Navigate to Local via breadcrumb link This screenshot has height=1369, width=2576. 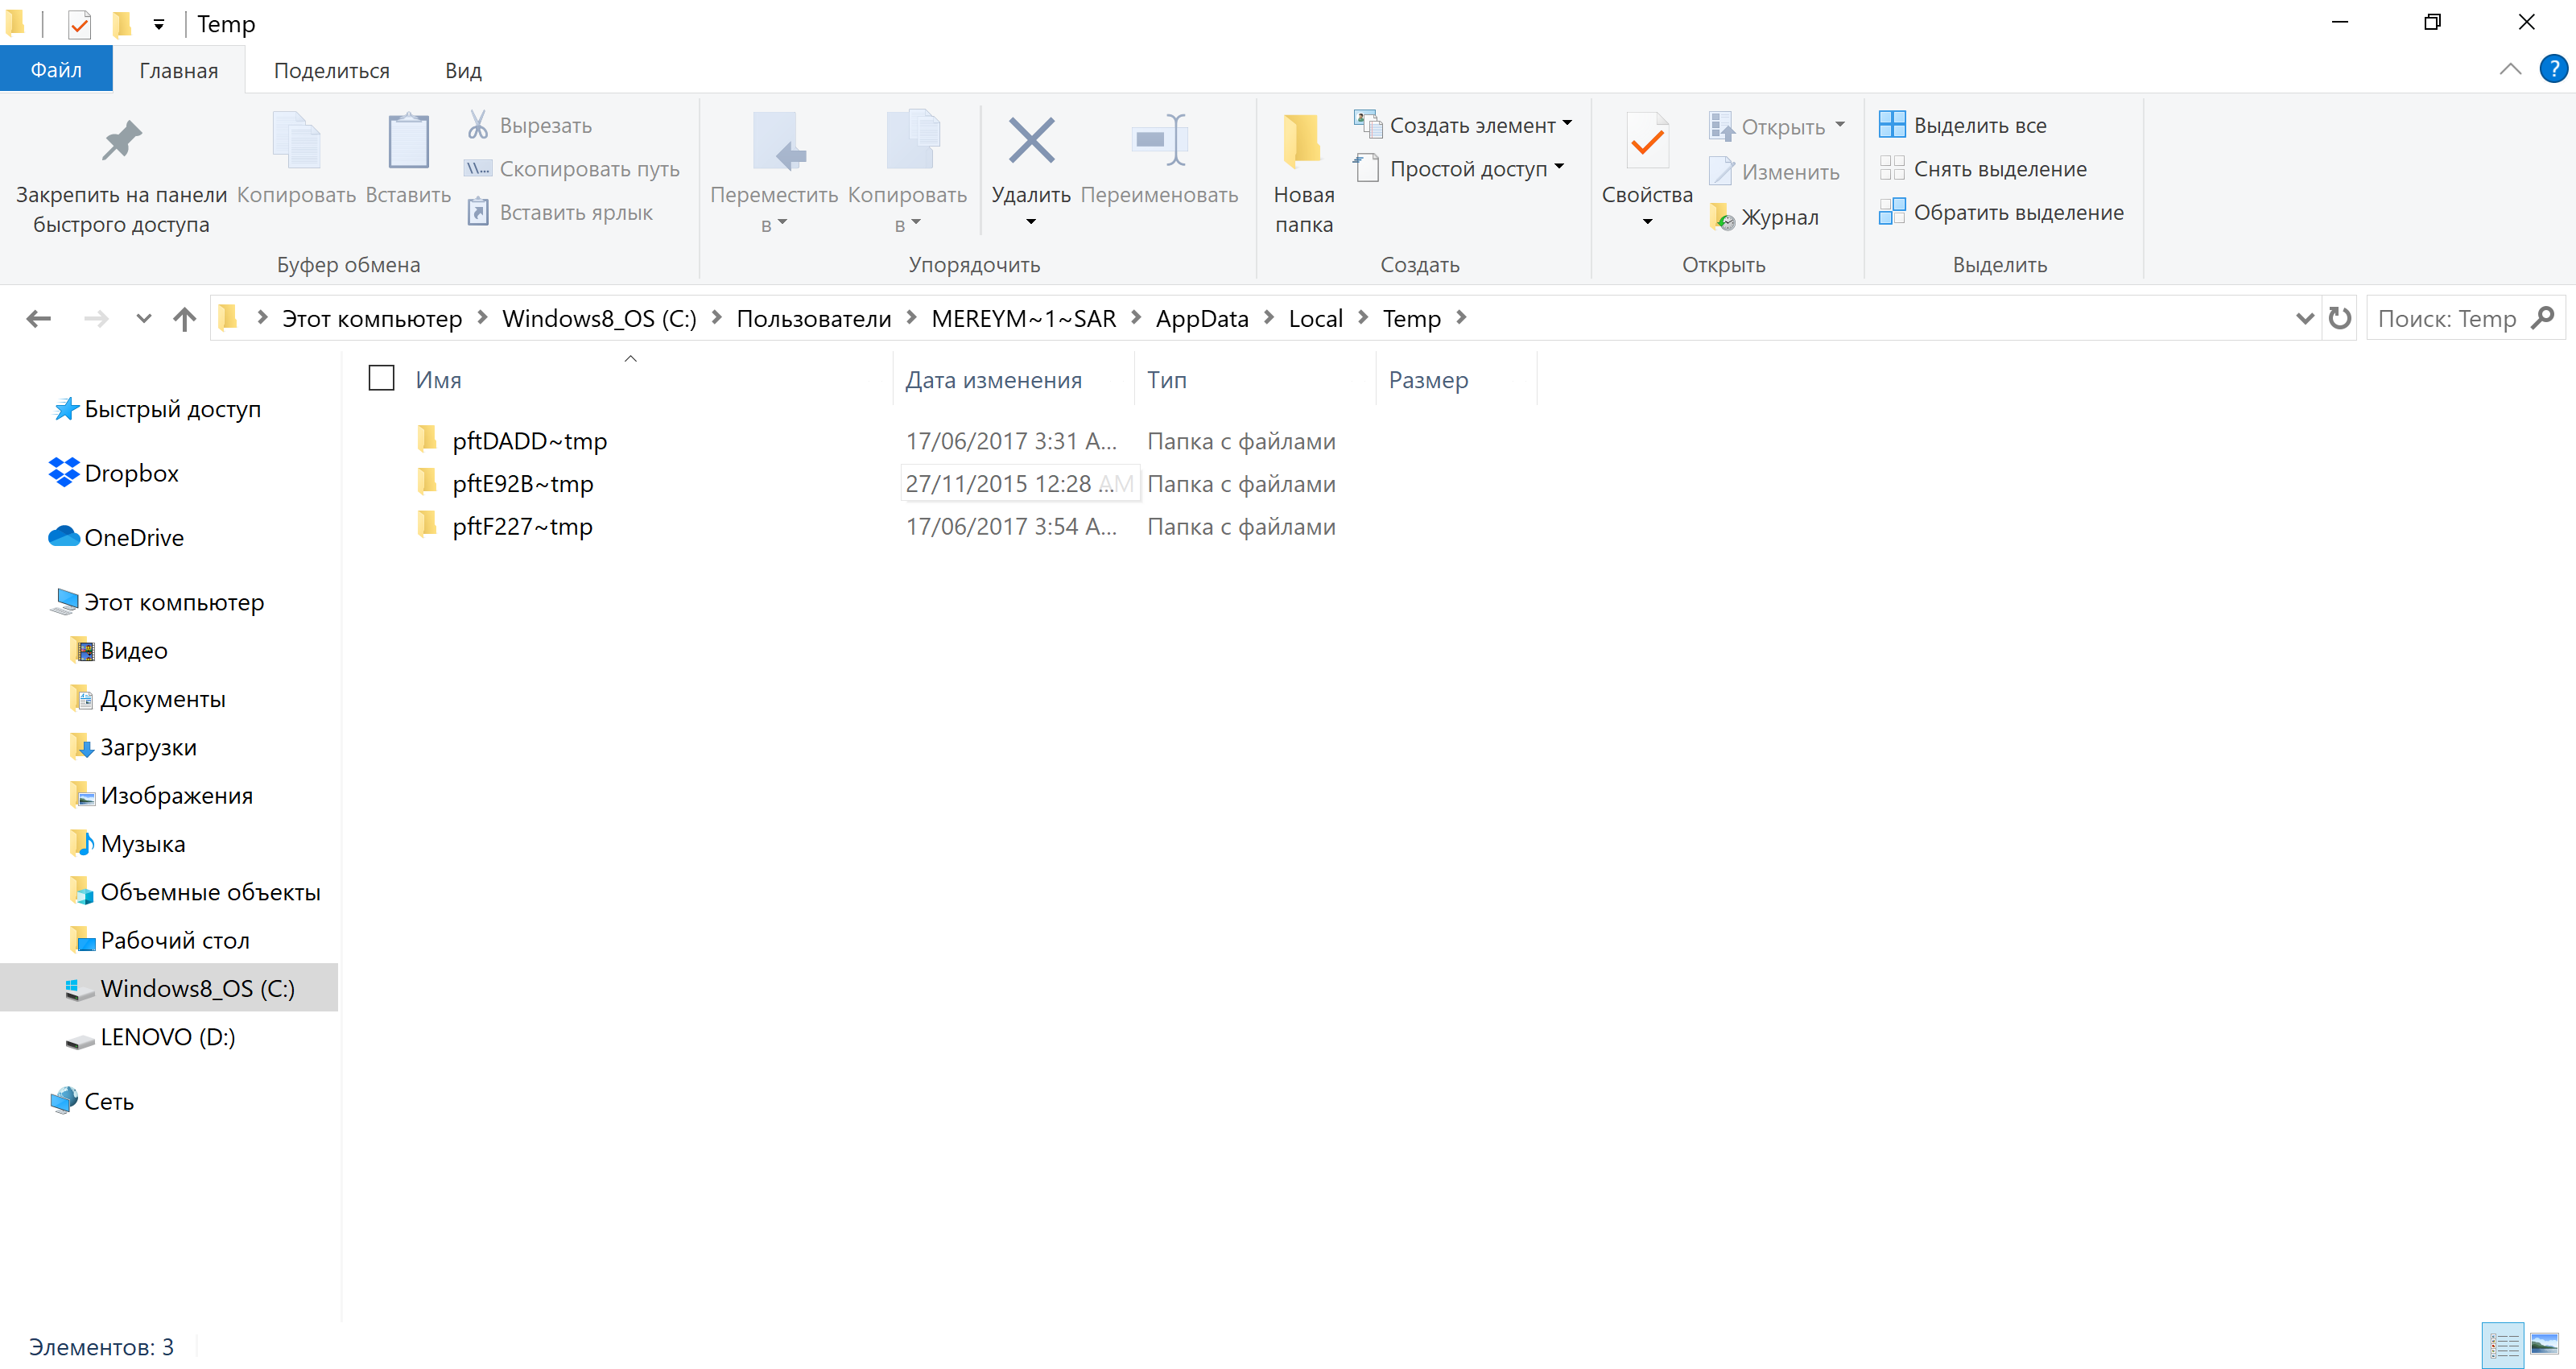point(1315,318)
